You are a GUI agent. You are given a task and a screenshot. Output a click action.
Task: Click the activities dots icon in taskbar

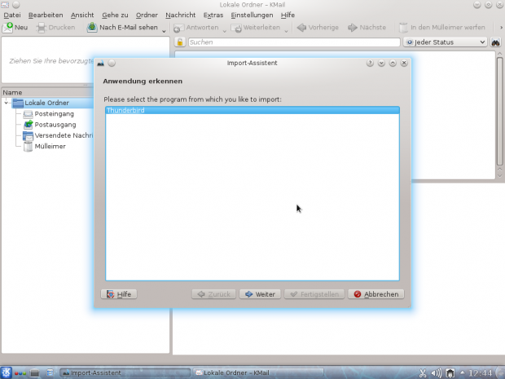point(20,373)
